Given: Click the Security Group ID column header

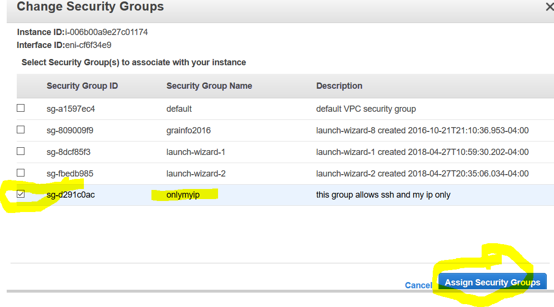Looking at the screenshot, I should tap(82, 86).
